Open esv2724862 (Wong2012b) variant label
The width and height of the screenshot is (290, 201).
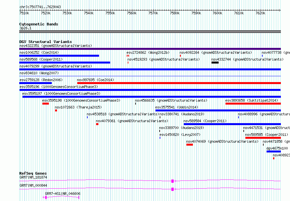(x=148, y=52)
